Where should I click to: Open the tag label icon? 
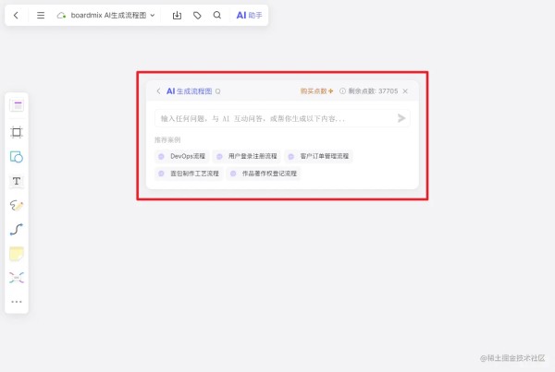(197, 15)
